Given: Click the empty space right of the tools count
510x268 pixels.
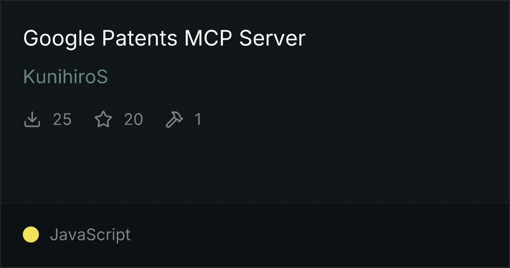Looking at the screenshot, I should point(354,119).
